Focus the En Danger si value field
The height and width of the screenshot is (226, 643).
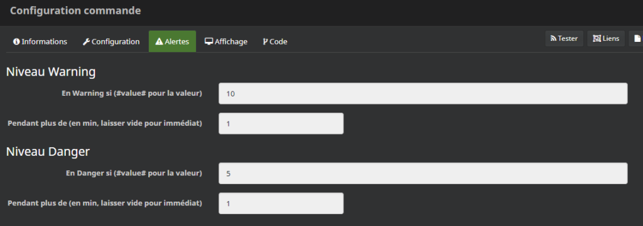pos(423,173)
